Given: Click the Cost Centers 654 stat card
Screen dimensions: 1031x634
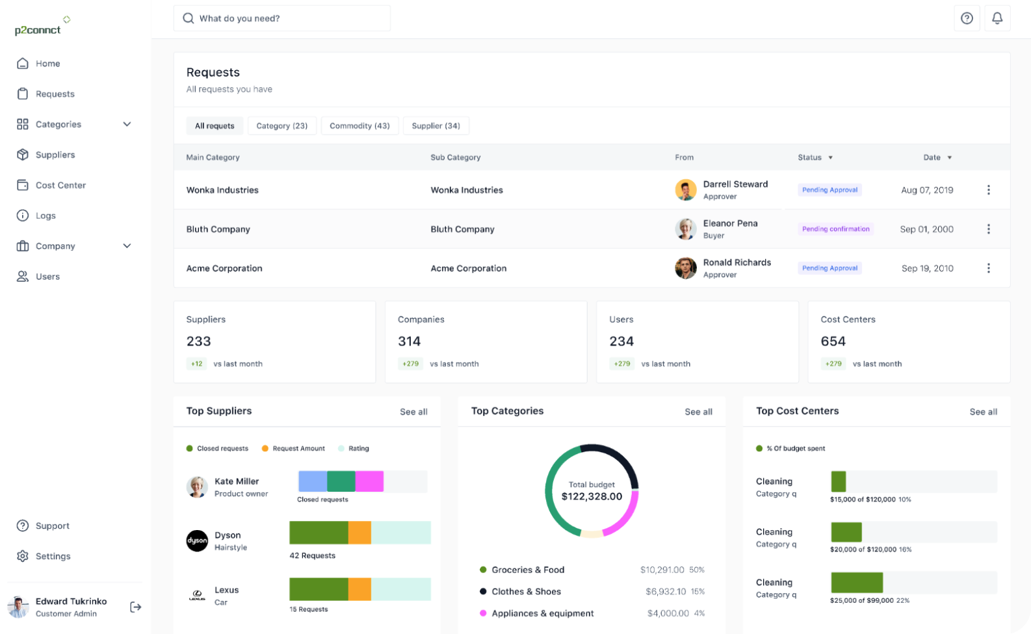Looking at the screenshot, I should [x=909, y=342].
